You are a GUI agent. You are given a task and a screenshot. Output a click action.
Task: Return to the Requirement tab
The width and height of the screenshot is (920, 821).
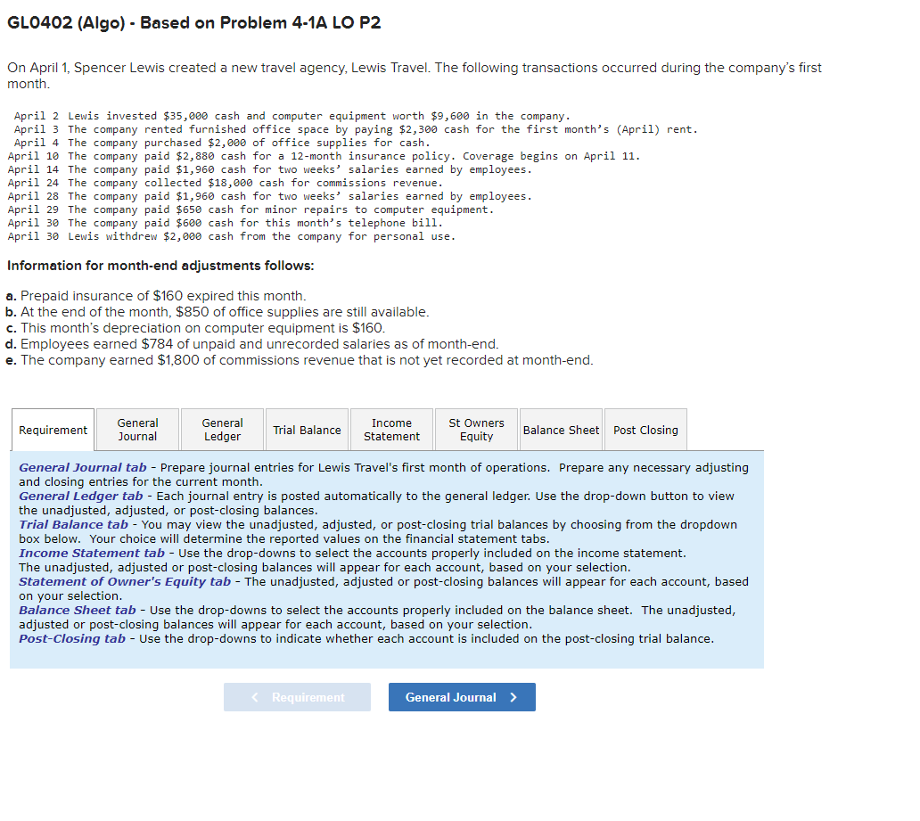(x=53, y=430)
